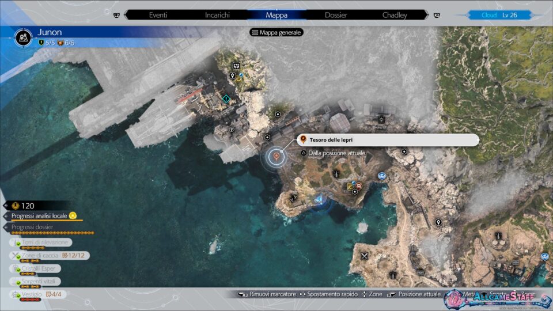Click Rimuovi marcatore prompt
The height and width of the screenshot is (311, 553).
[x=267, y=294]
